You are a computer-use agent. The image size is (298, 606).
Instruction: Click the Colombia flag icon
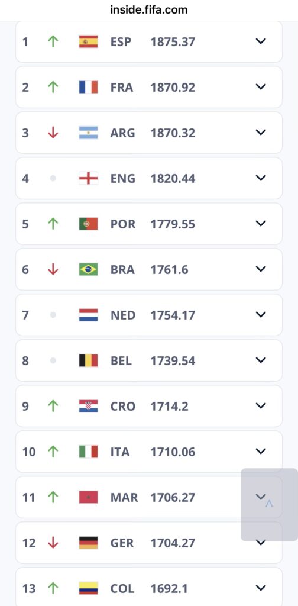[x=89, y=588]
